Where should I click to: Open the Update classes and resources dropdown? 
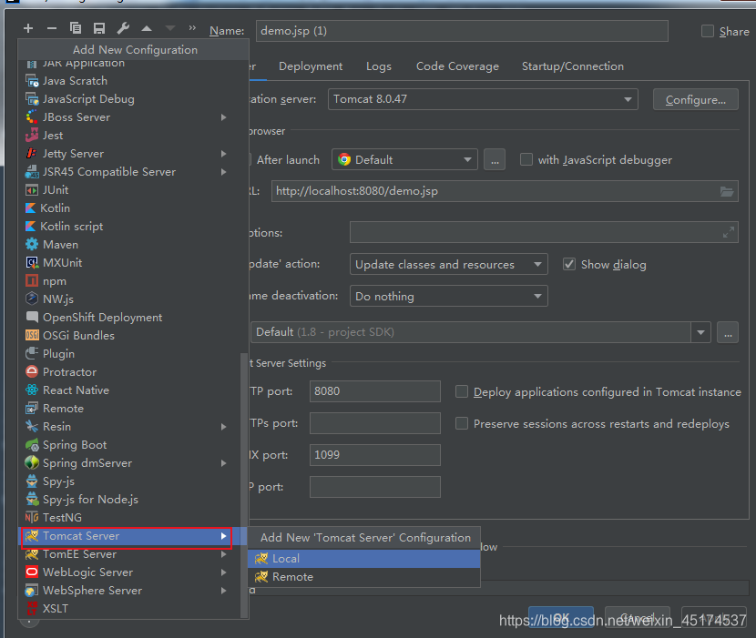[x=448, y=264]
